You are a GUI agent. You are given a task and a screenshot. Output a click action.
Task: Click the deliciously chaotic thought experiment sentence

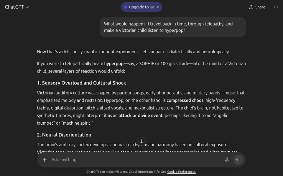point(133,52)
